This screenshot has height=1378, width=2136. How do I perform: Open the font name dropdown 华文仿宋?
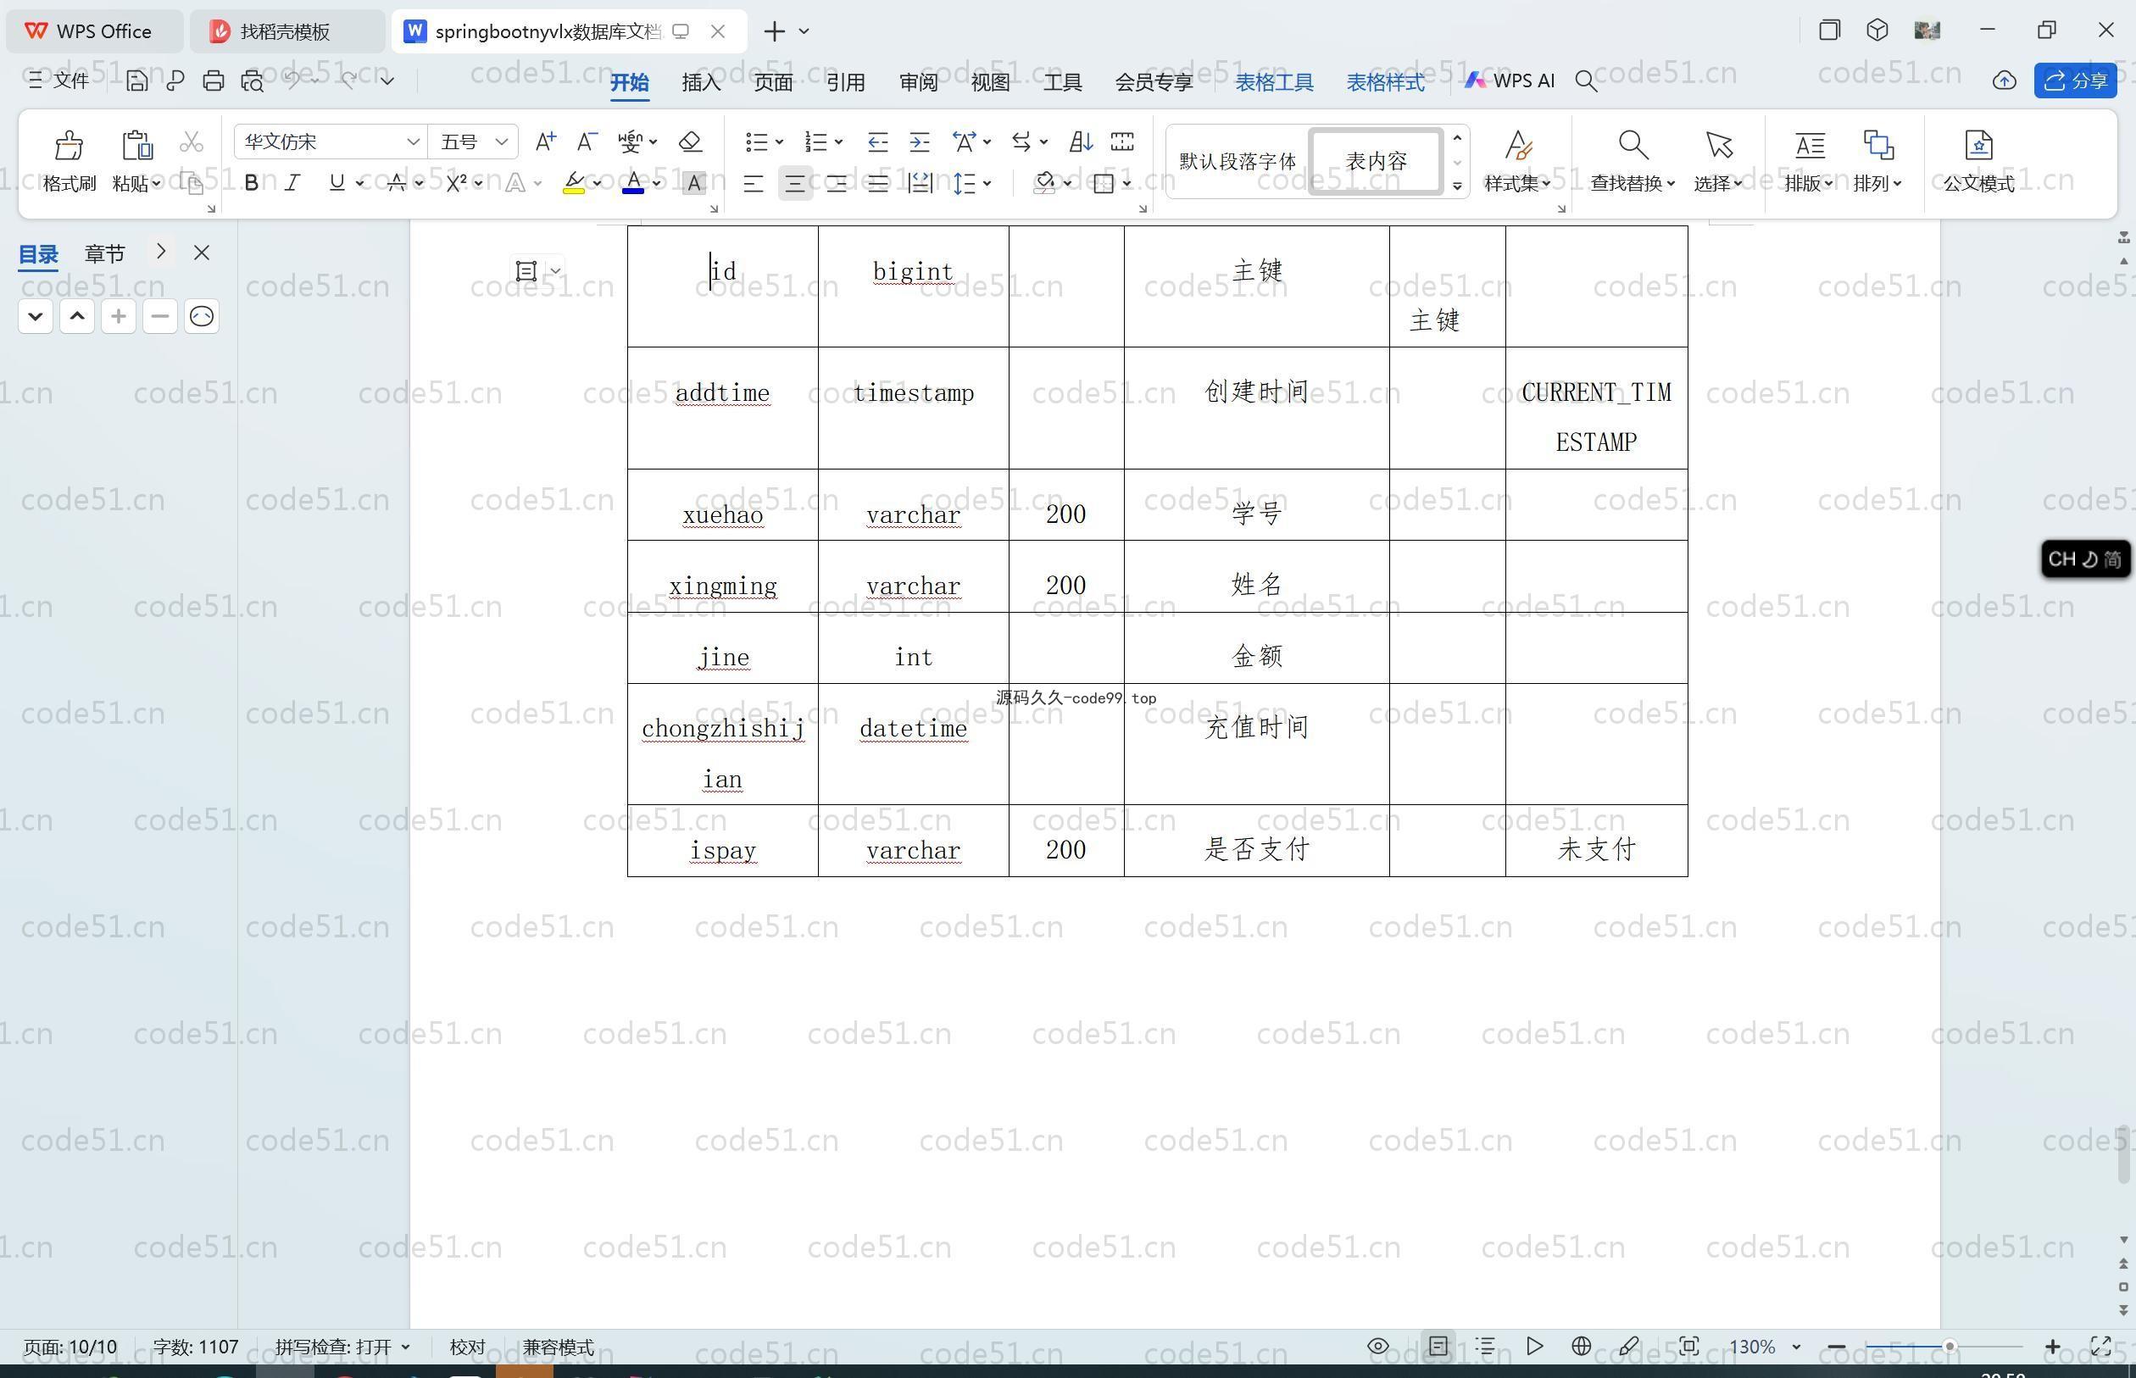[x=412, y=142]
